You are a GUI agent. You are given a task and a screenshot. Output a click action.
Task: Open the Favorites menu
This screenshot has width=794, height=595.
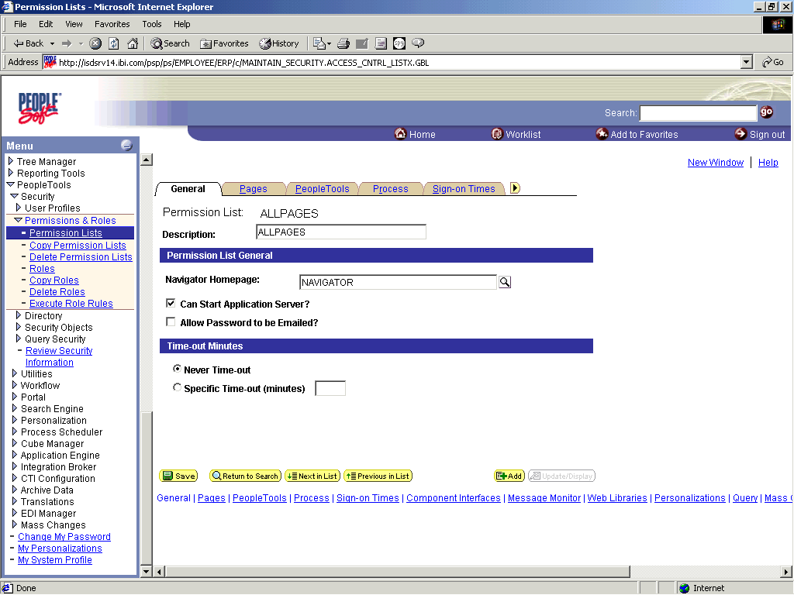point(112,24)
